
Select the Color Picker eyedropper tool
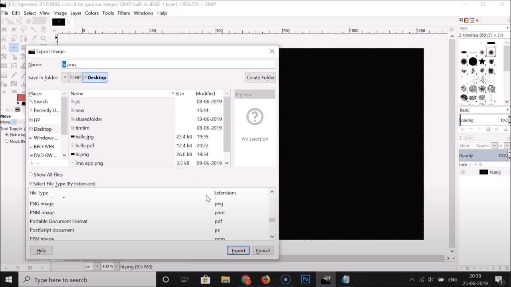pos(34,38)
